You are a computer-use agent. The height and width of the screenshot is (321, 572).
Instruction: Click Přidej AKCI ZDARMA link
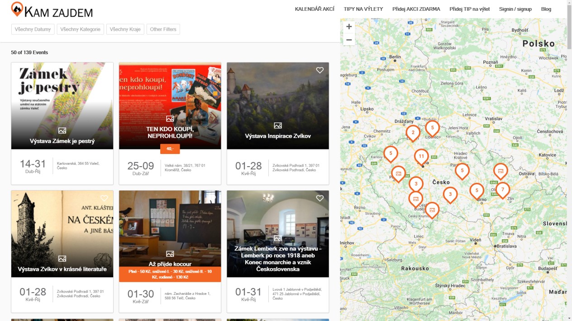pyautogui.click(x=416, y=9)
